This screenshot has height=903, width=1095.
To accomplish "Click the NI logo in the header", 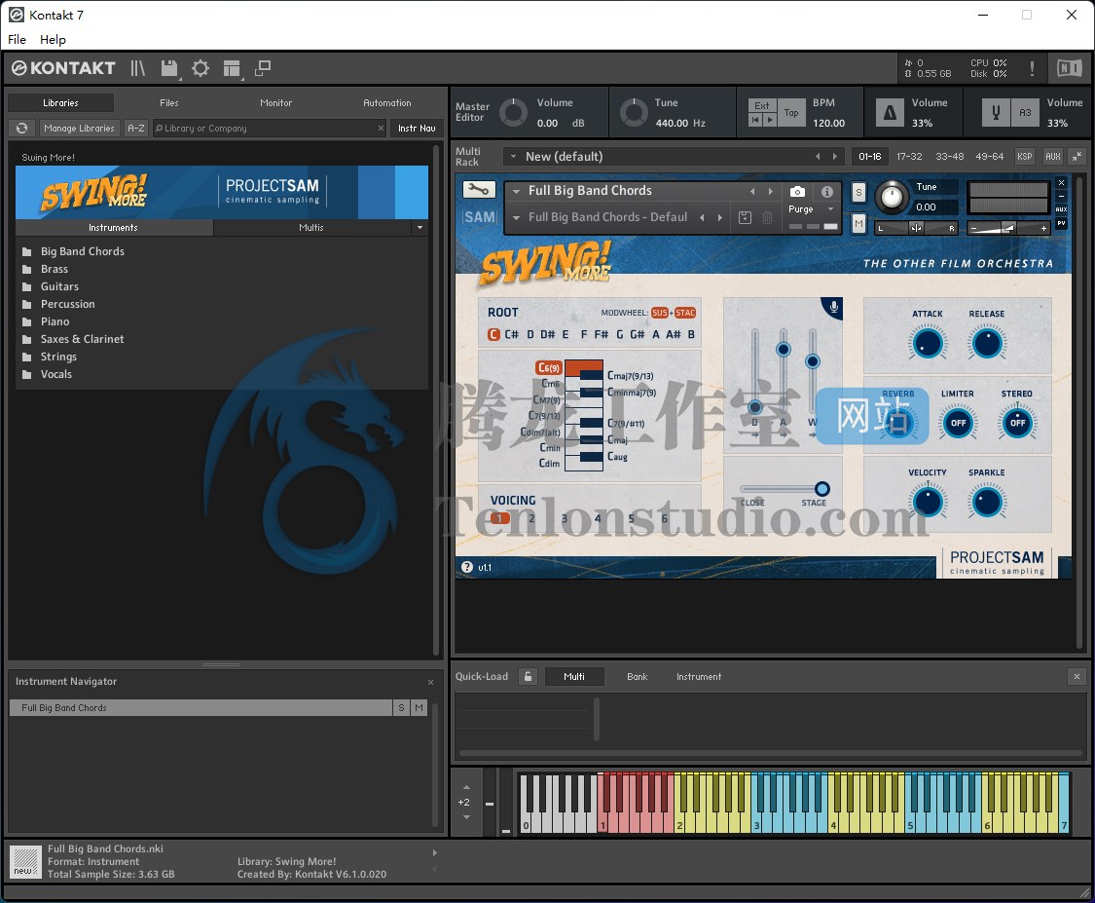I will point(1069,68).
